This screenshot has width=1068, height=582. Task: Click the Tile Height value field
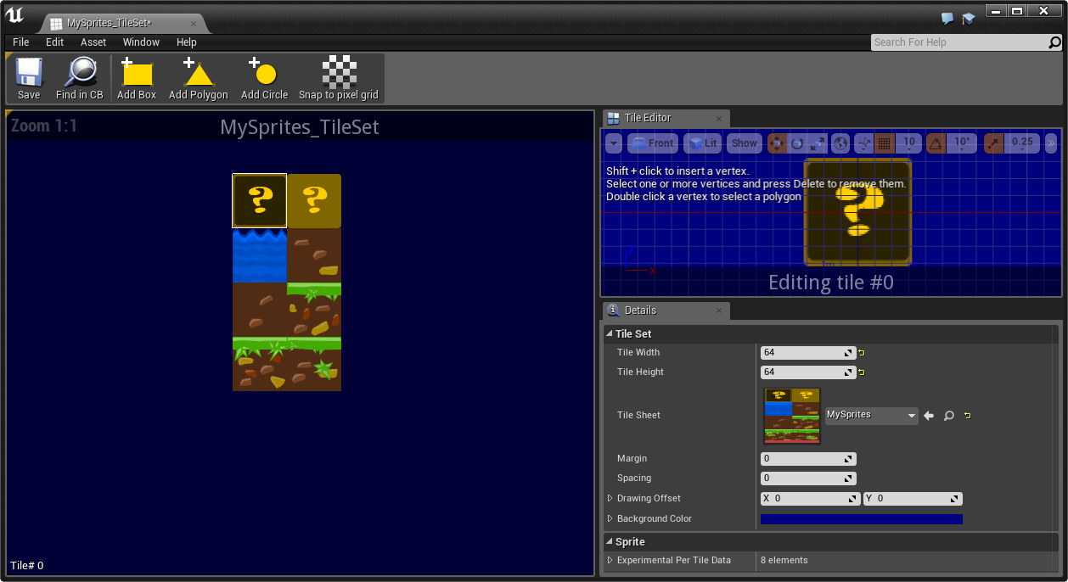(808, 372)
